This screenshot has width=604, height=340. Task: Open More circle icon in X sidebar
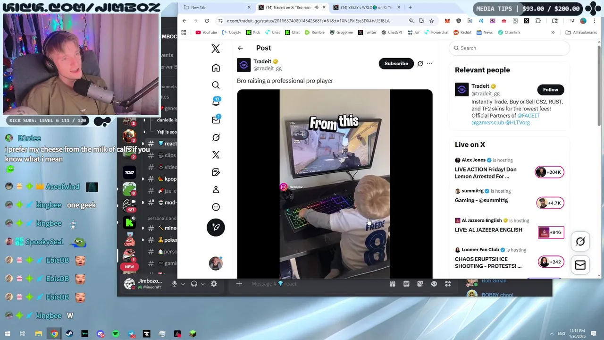point(216,207)
